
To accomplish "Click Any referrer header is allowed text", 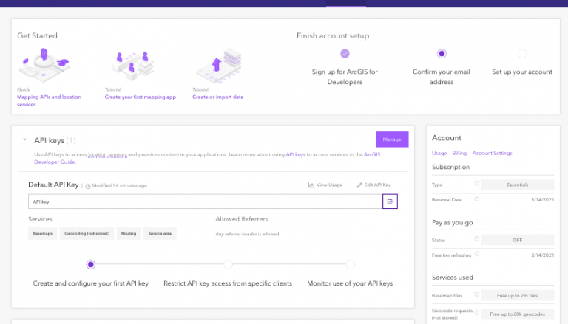I will coord(248,234).
